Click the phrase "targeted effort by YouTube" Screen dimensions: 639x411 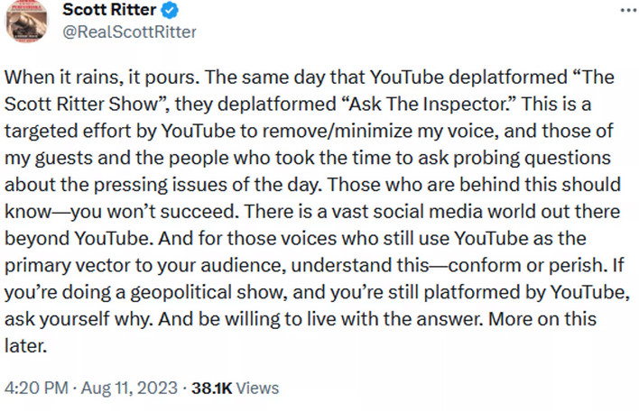click(x=120, y=131)
